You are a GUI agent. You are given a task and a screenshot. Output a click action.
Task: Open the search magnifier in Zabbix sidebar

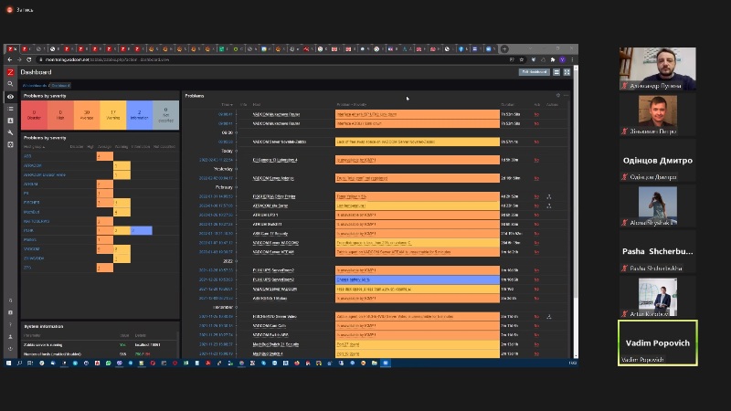(x=11, y=85)
